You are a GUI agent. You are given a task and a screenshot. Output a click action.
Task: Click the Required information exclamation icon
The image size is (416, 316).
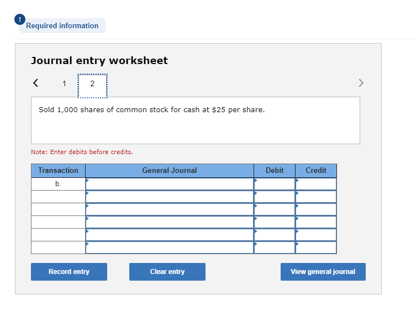coord(20,19)
